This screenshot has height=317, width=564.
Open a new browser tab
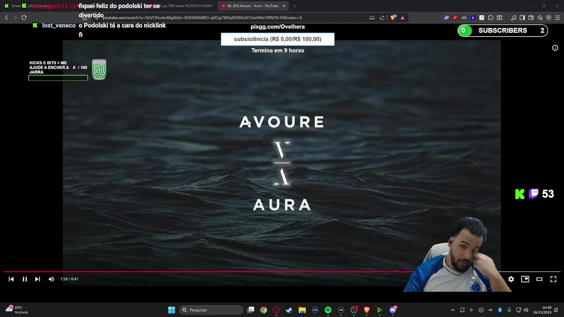coord(295,6)
